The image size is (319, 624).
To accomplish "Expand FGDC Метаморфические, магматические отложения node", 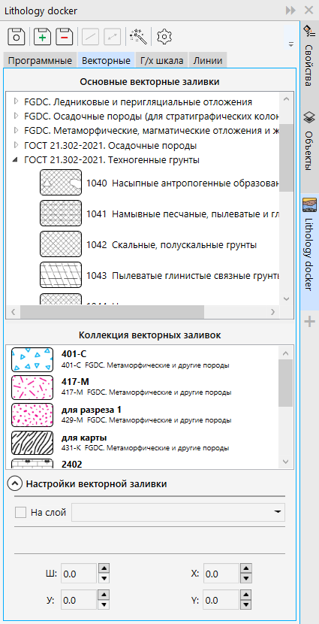I will coord(16,131).
